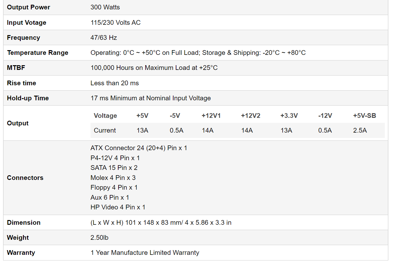Click the +12V1 voltage column header

(x=211, y=116)
